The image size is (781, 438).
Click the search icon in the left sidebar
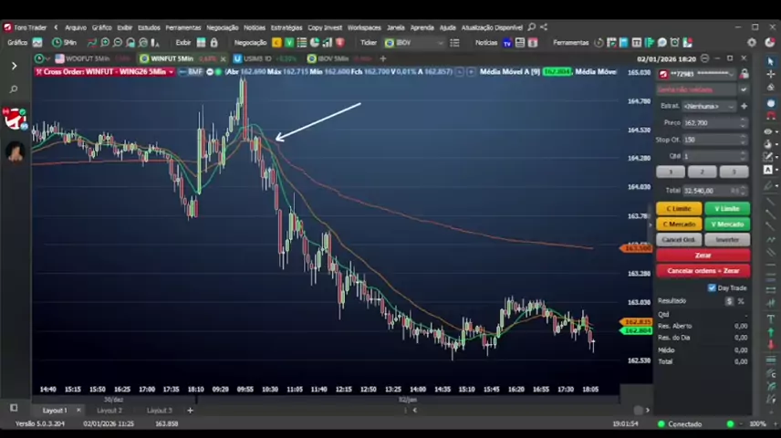(x=14, y=89)
